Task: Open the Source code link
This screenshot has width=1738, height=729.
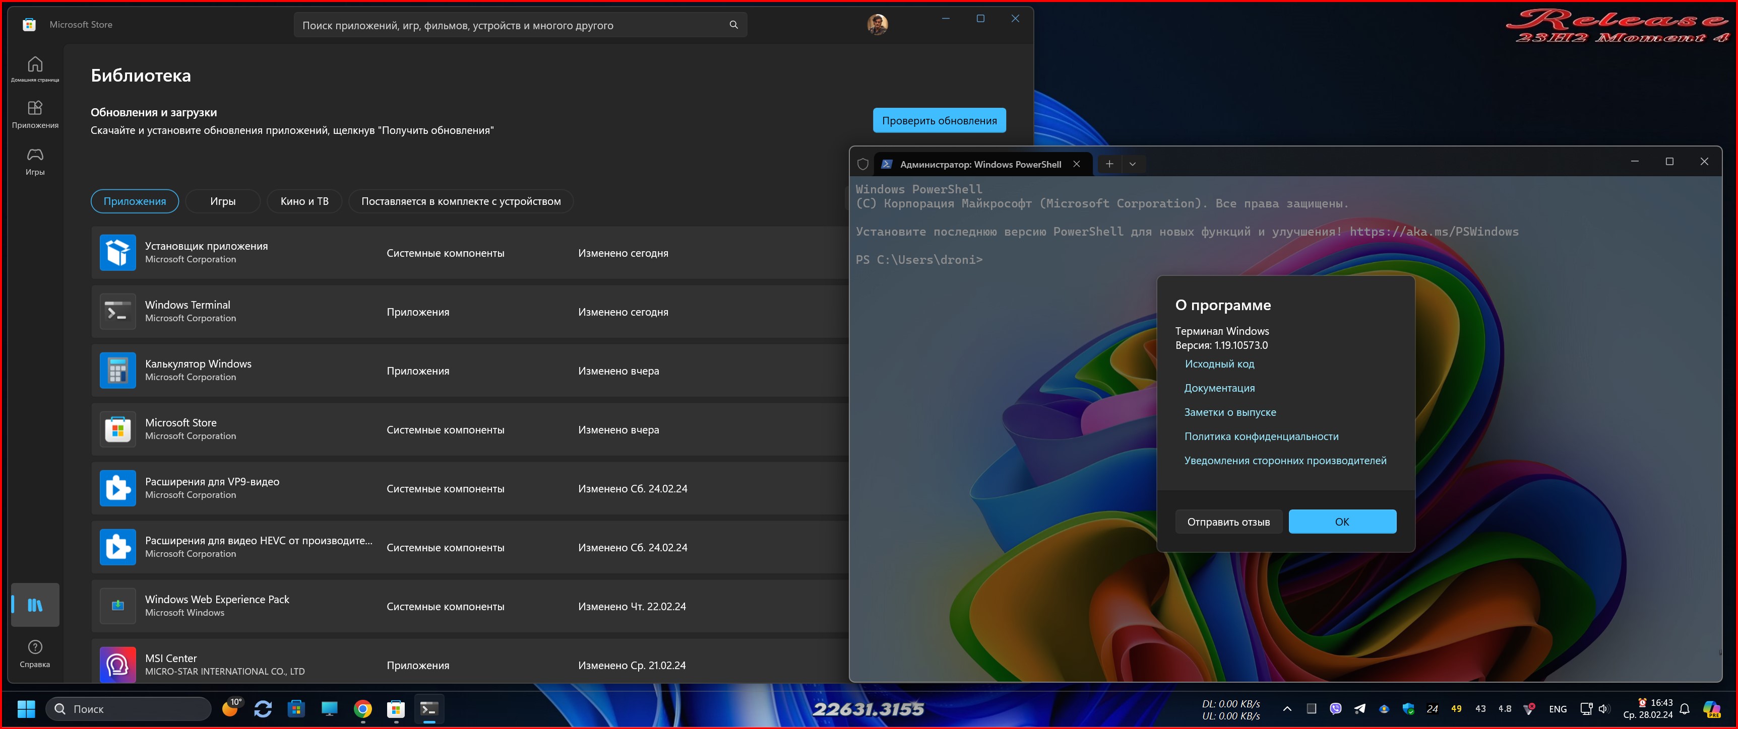Action: click(1219, 364)
